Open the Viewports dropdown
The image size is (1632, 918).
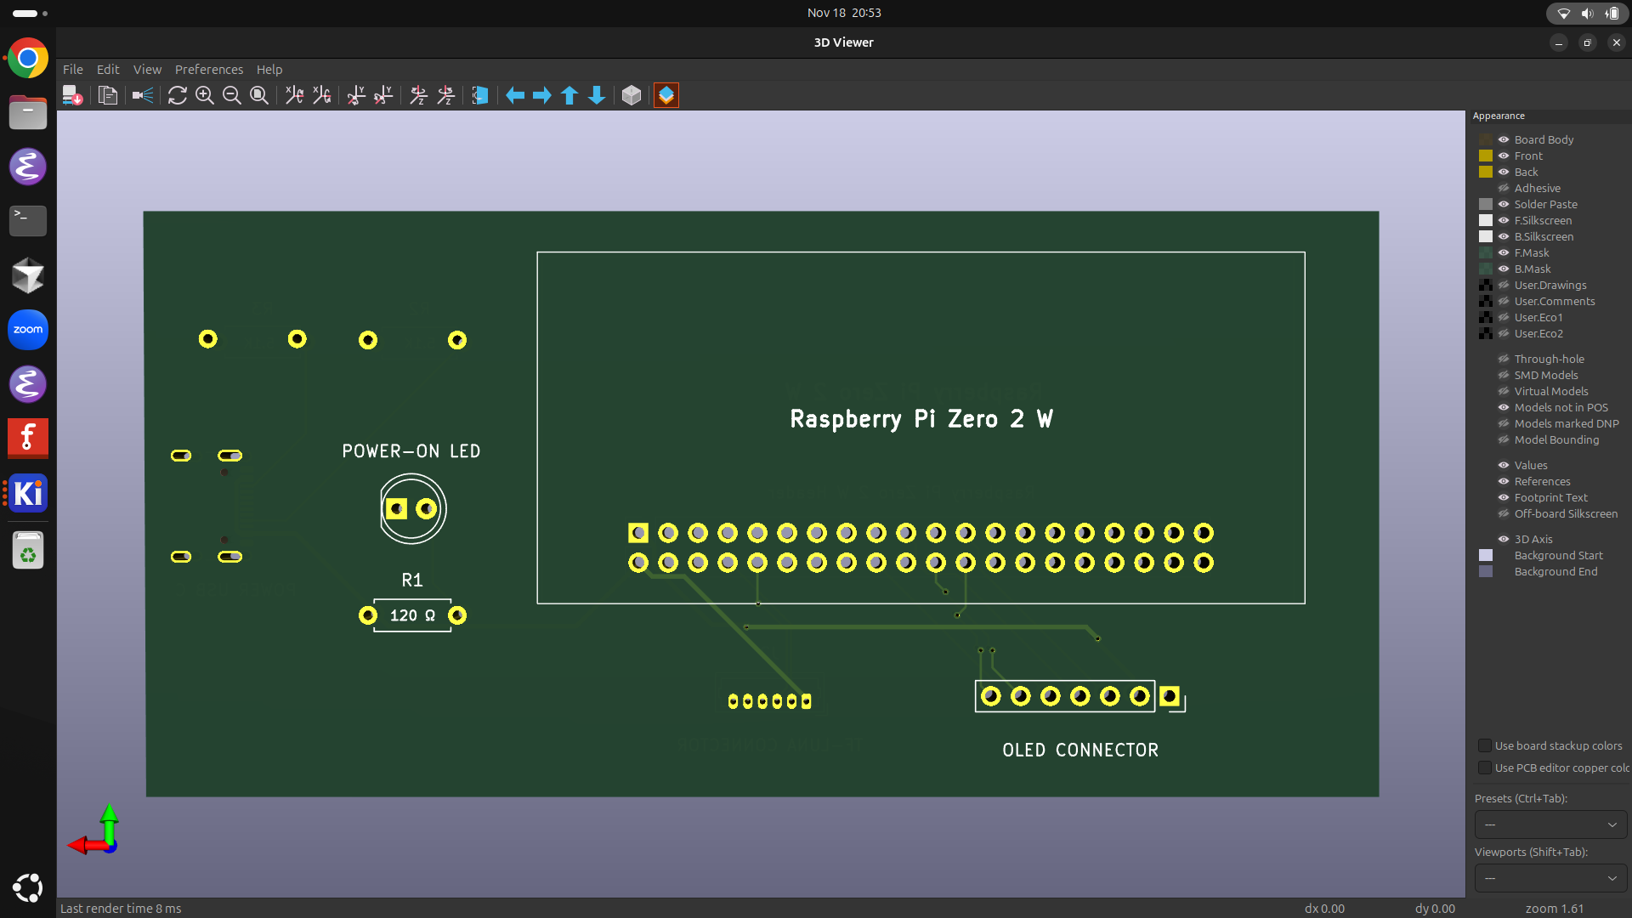1550,878
